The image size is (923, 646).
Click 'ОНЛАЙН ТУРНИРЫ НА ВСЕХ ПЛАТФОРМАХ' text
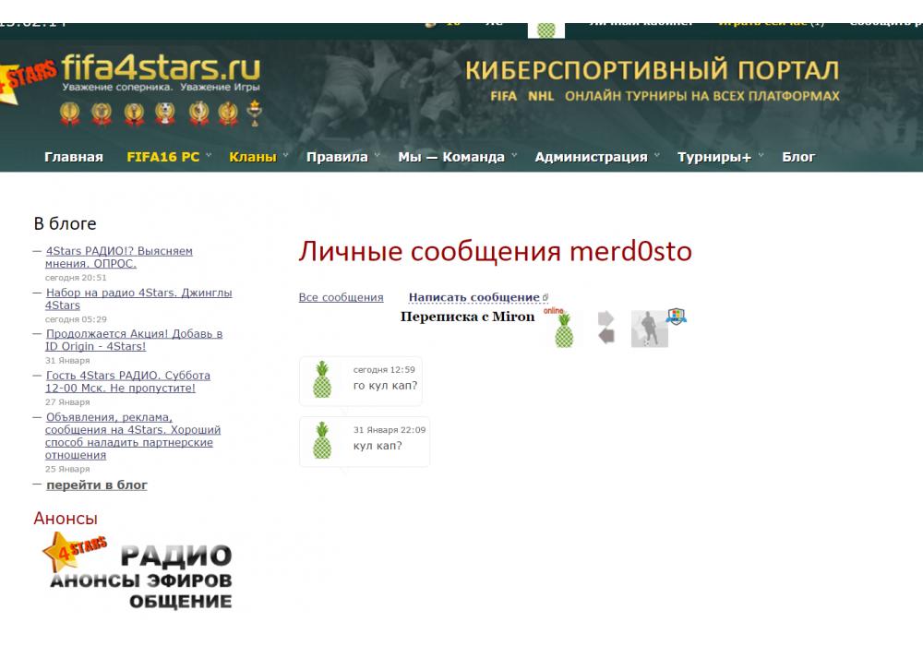click(702, 96)
